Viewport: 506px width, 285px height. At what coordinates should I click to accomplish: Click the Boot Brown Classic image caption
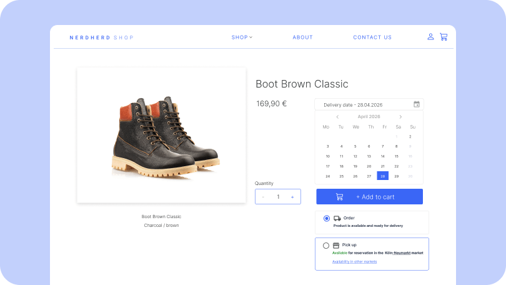161,217
